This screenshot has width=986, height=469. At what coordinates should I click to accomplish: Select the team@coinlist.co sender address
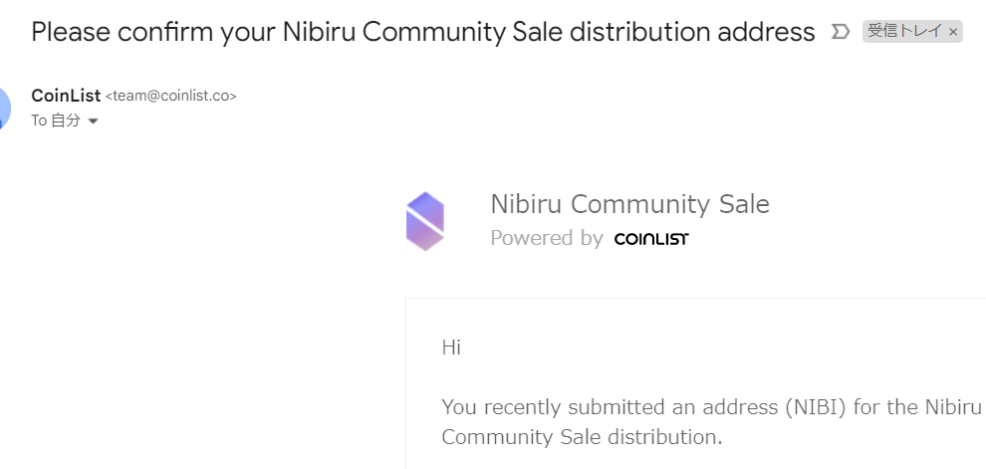tap(171, 97)
